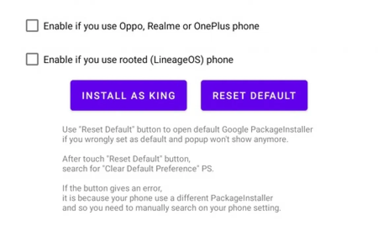Click the 'Google PackageInstaller' text in instructions
Screen dimensions: 378x236
point(267,129)
